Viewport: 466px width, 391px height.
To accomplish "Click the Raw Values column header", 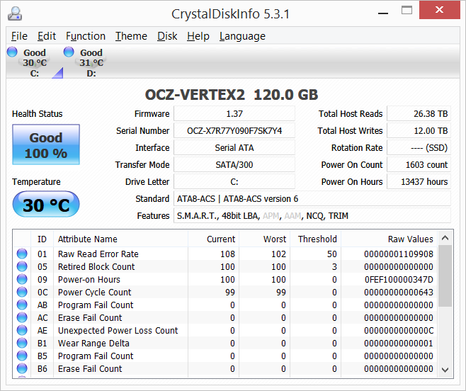I will coord(390,239).
